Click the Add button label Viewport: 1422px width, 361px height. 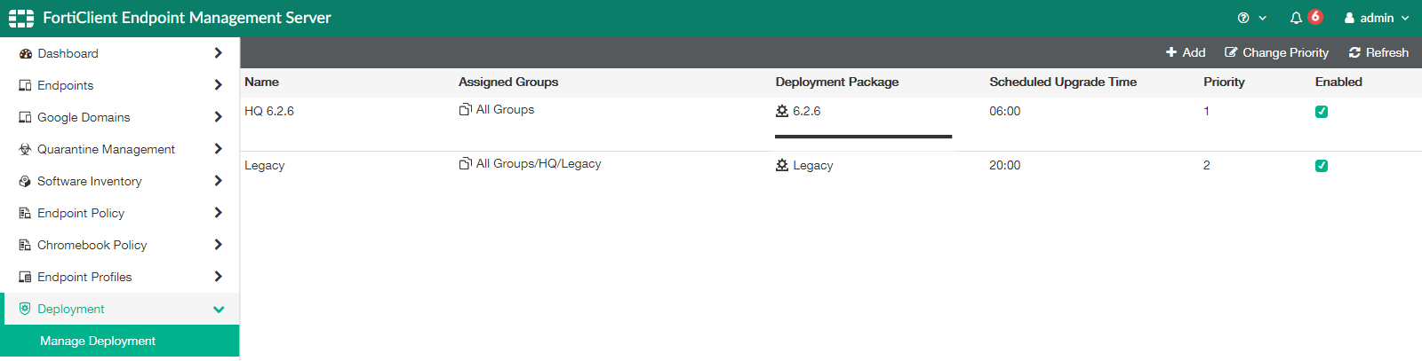[x=1194, y=52]
